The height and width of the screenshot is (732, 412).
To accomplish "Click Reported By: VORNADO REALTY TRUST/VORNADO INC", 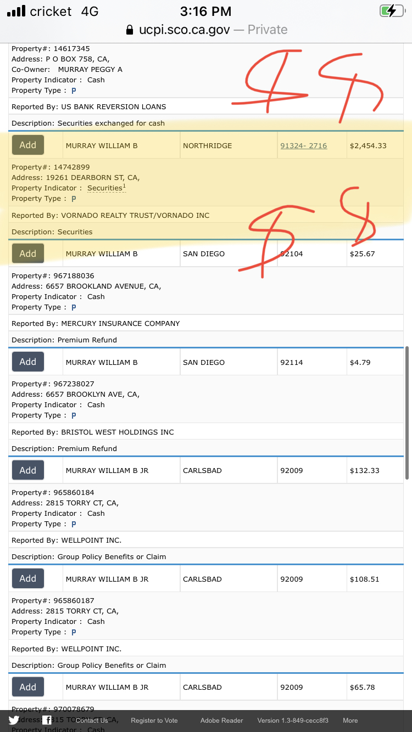I will pos(110,215).
